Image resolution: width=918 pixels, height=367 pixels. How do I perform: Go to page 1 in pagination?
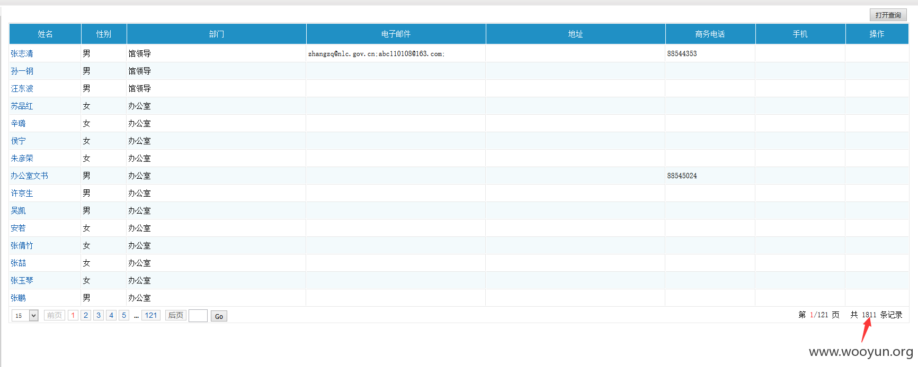73,315
